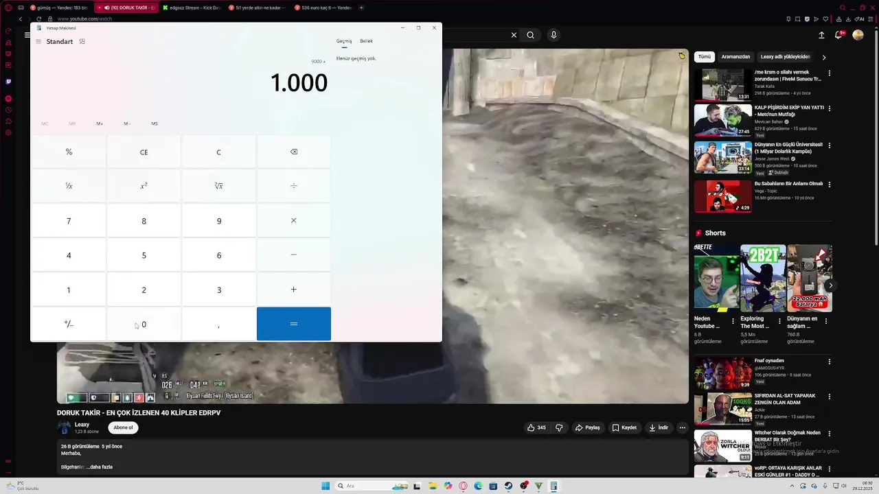Click the reciprocal 1/x button
879x494 pixels.
(x=69, y=186)
